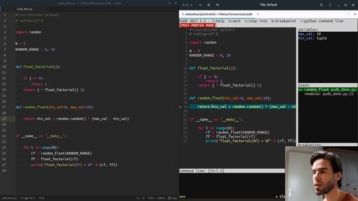This screenshot has height=201, width=358.
Task: Place cursor on Atom line 19 return statement
Action: coord(76,119)
